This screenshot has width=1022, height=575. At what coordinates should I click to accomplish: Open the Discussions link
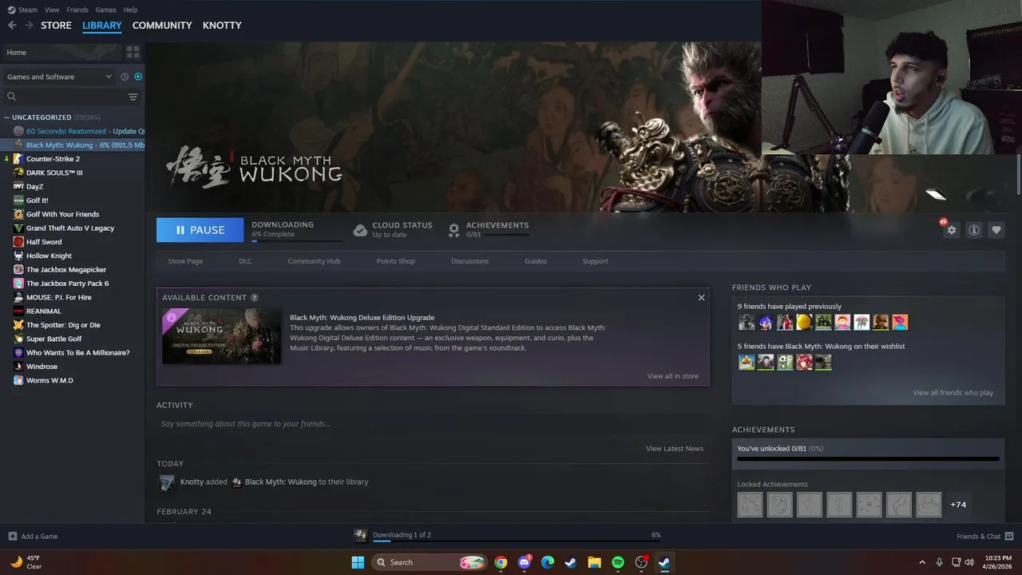469,261
